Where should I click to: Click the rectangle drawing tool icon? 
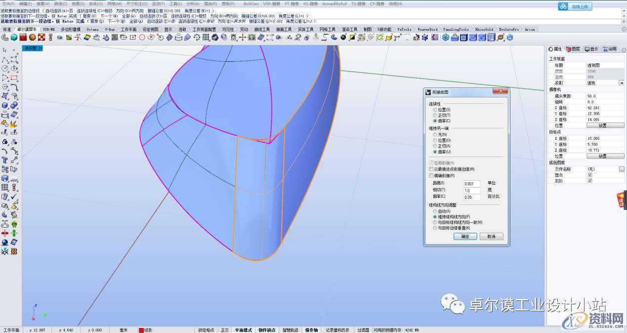click(x=14, y=78)
